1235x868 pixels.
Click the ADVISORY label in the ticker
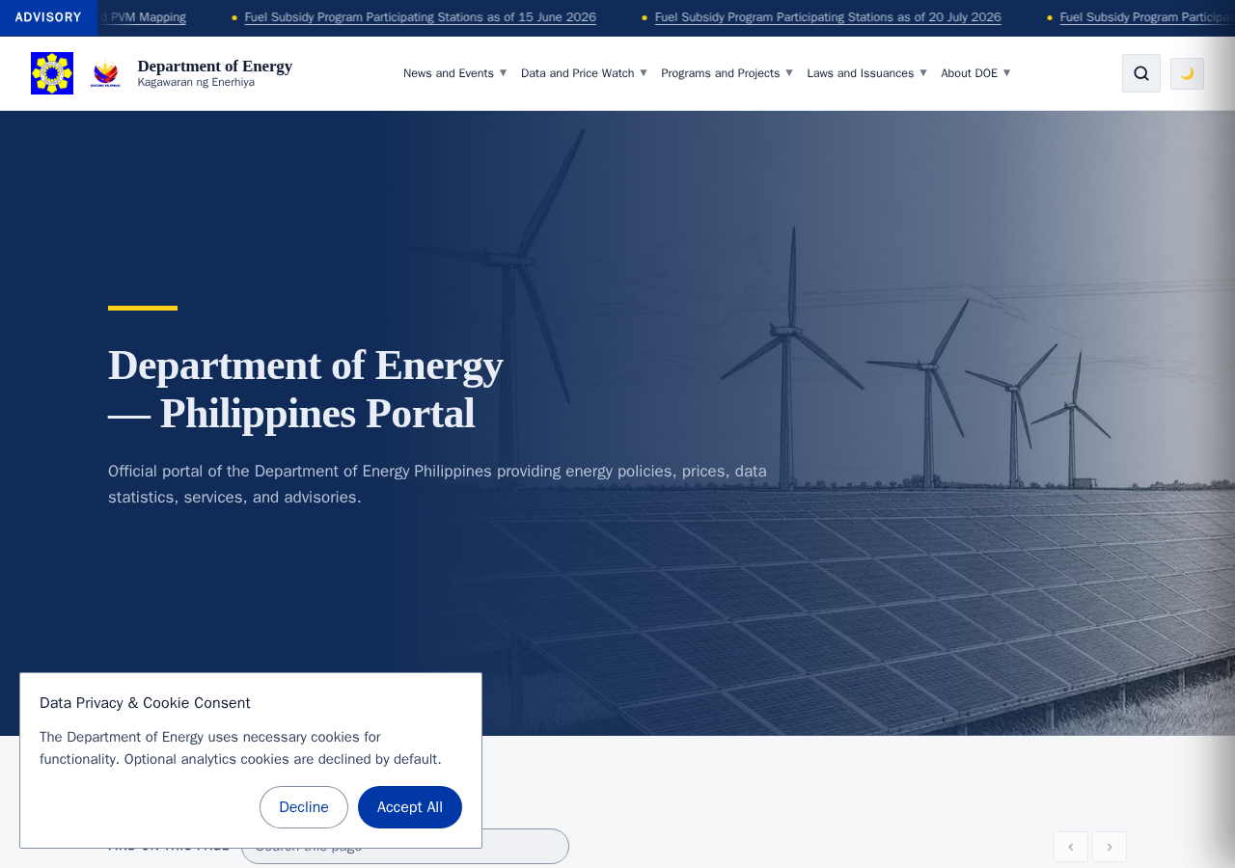click(48, 17)
